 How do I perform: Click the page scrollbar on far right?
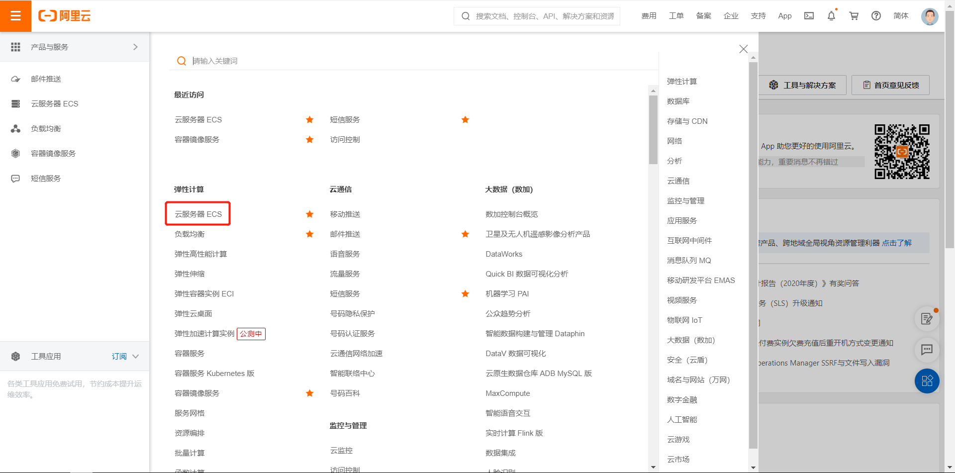tap(950, 129)
